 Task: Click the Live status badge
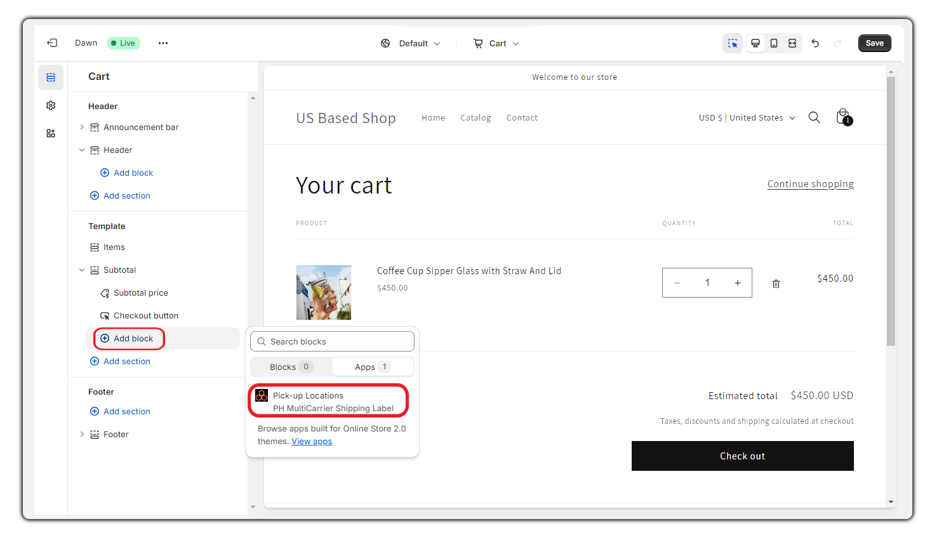[123, 43]
